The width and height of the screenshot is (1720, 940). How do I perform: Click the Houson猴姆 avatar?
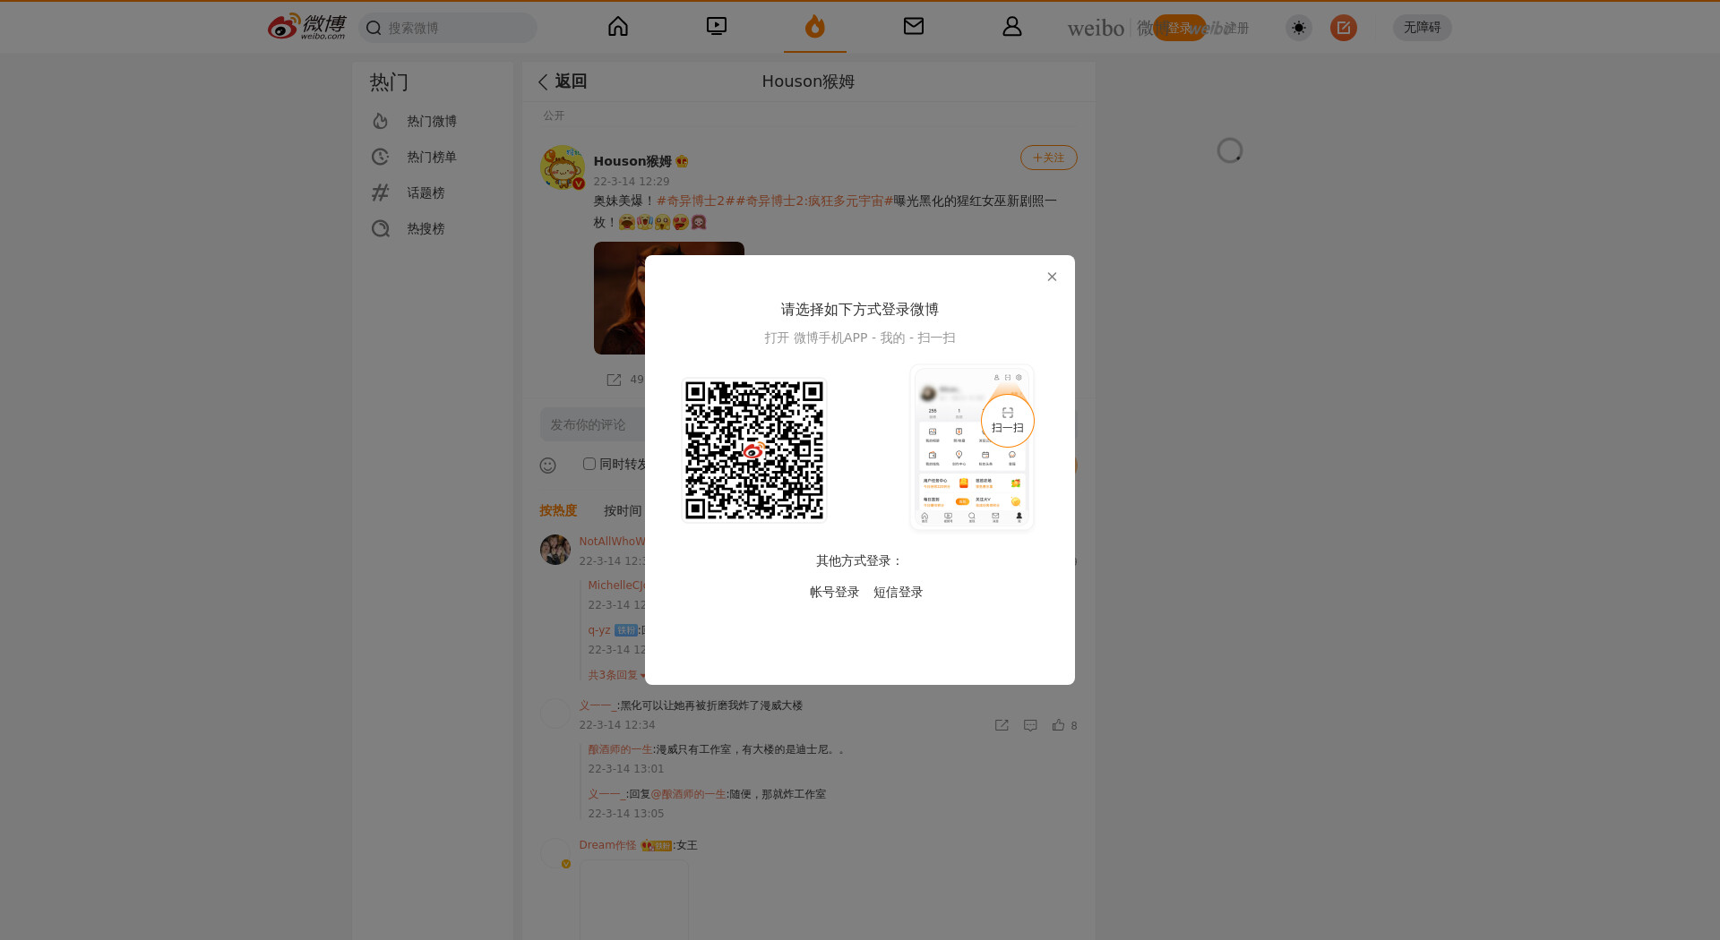(563, 167)
